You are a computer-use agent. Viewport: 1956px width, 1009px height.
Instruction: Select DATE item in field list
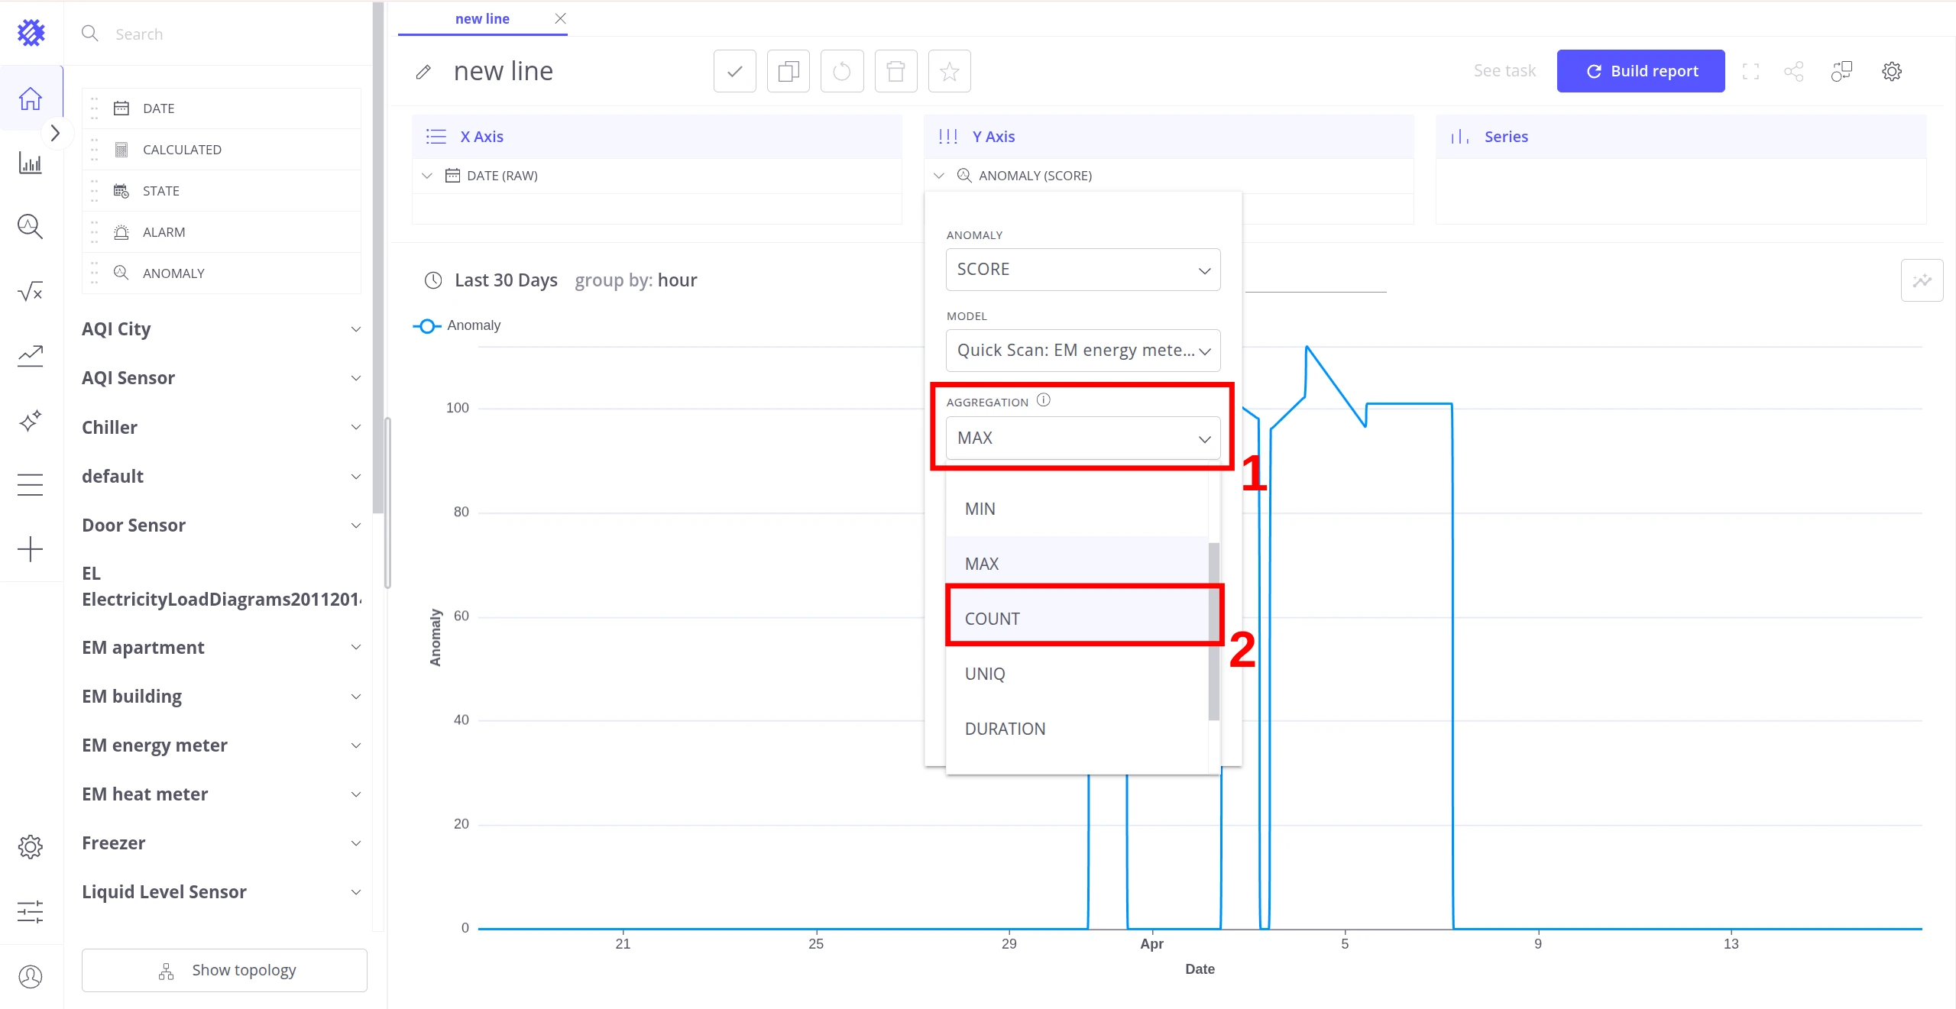coord(222,108)
